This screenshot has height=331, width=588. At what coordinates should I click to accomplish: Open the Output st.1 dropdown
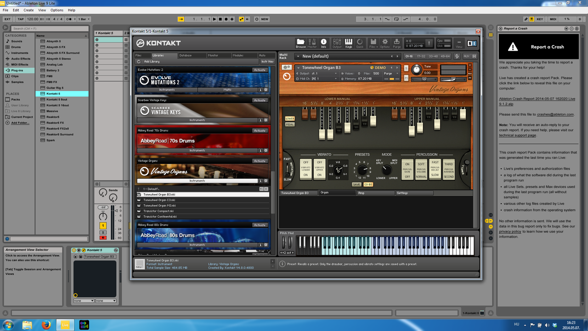pos(319,74)
